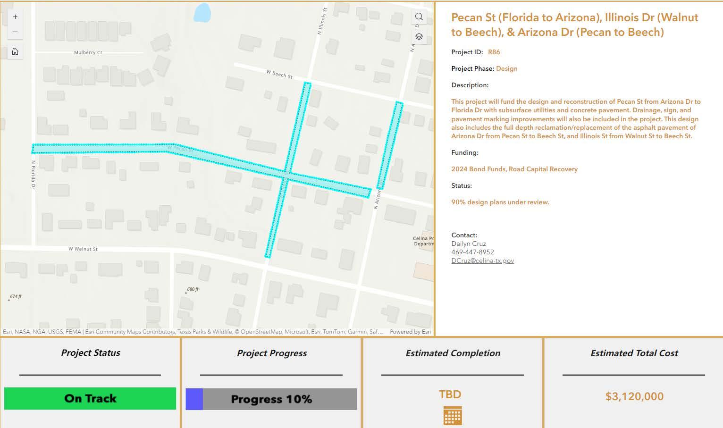
Task: Zoom out of the map
Action: point(15,32)
